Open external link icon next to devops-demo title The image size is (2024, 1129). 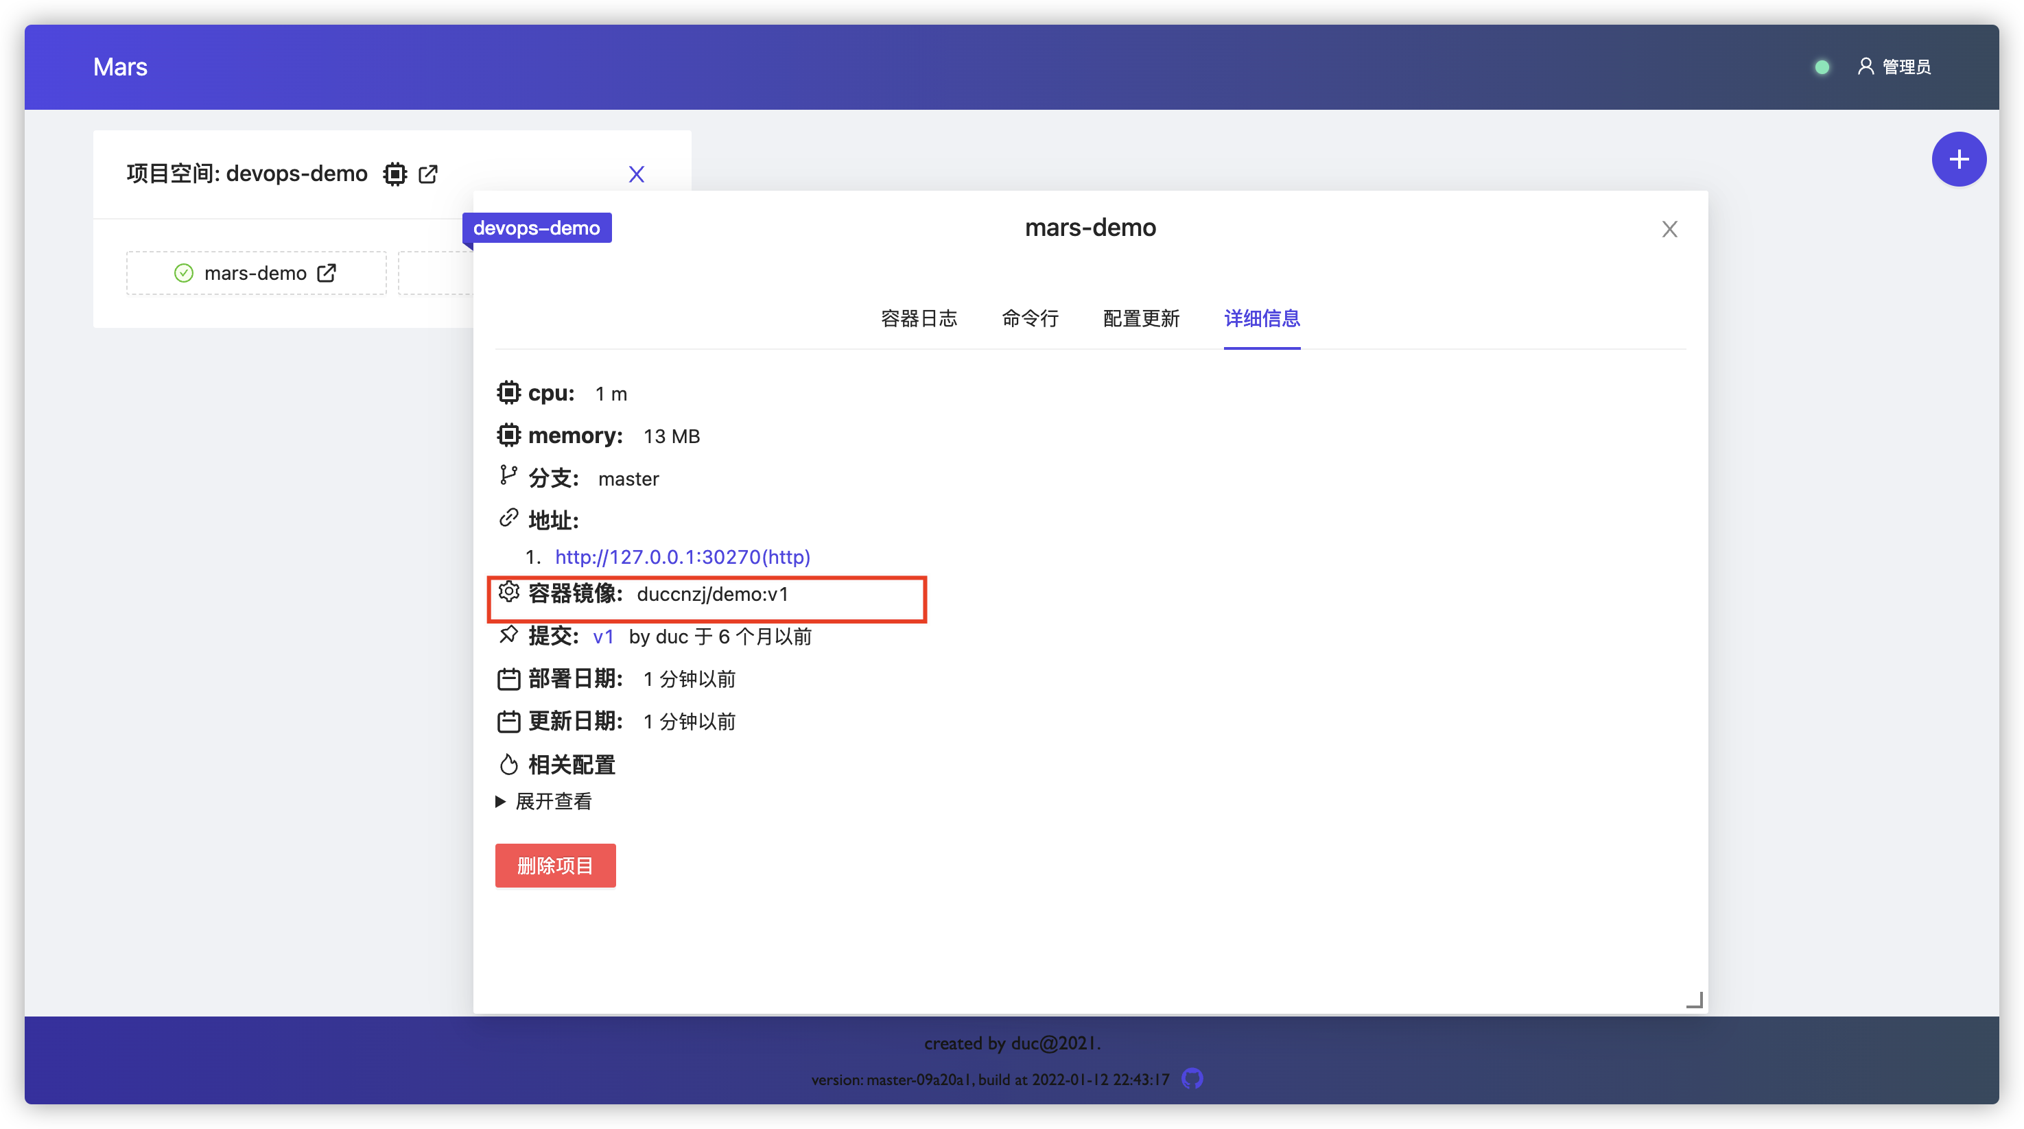[428, 174]
